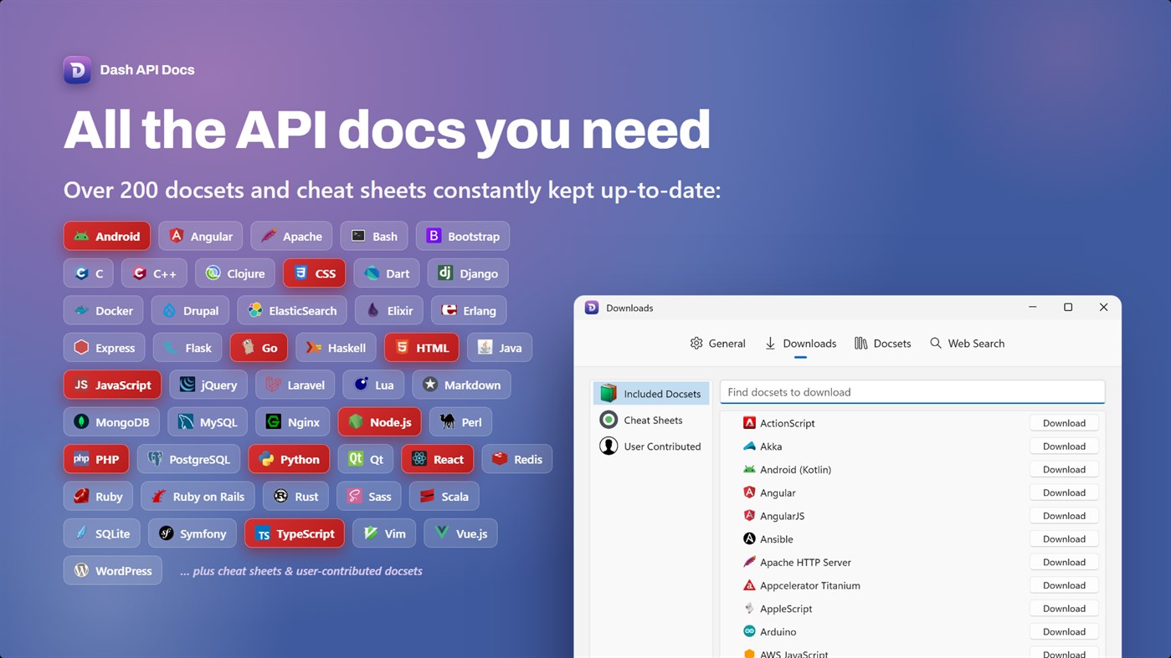Download the Android (Kotlin) docset
Viewport: 1171px width, 658px height.
[1064, 470]
